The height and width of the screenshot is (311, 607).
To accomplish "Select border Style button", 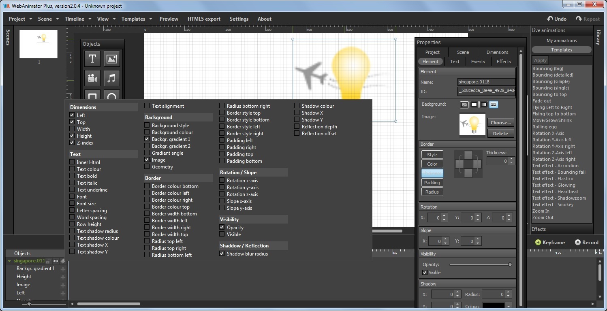I will pos(432,155).
